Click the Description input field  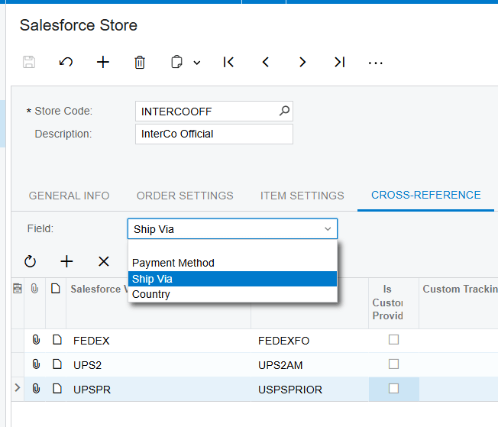[x=214, y=134]
